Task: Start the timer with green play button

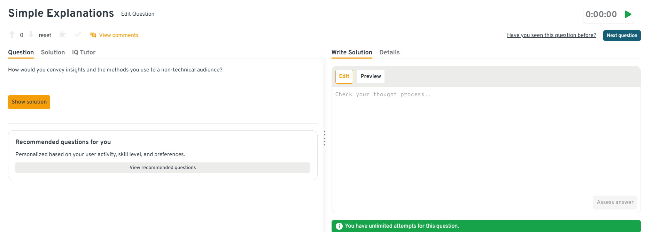Action: 628,14
